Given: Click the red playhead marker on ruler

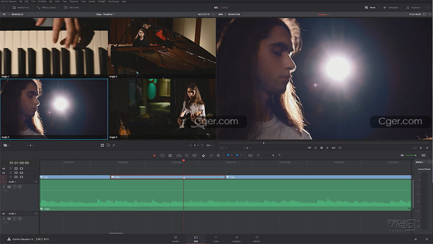Looking at the screenshot, I should (x=184, y=161).
